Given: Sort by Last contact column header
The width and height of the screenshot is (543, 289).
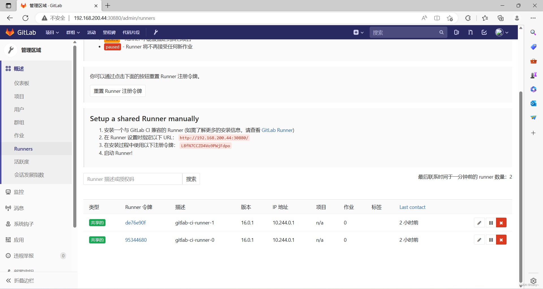Looking at the screenshot, I should click(412, 207).
